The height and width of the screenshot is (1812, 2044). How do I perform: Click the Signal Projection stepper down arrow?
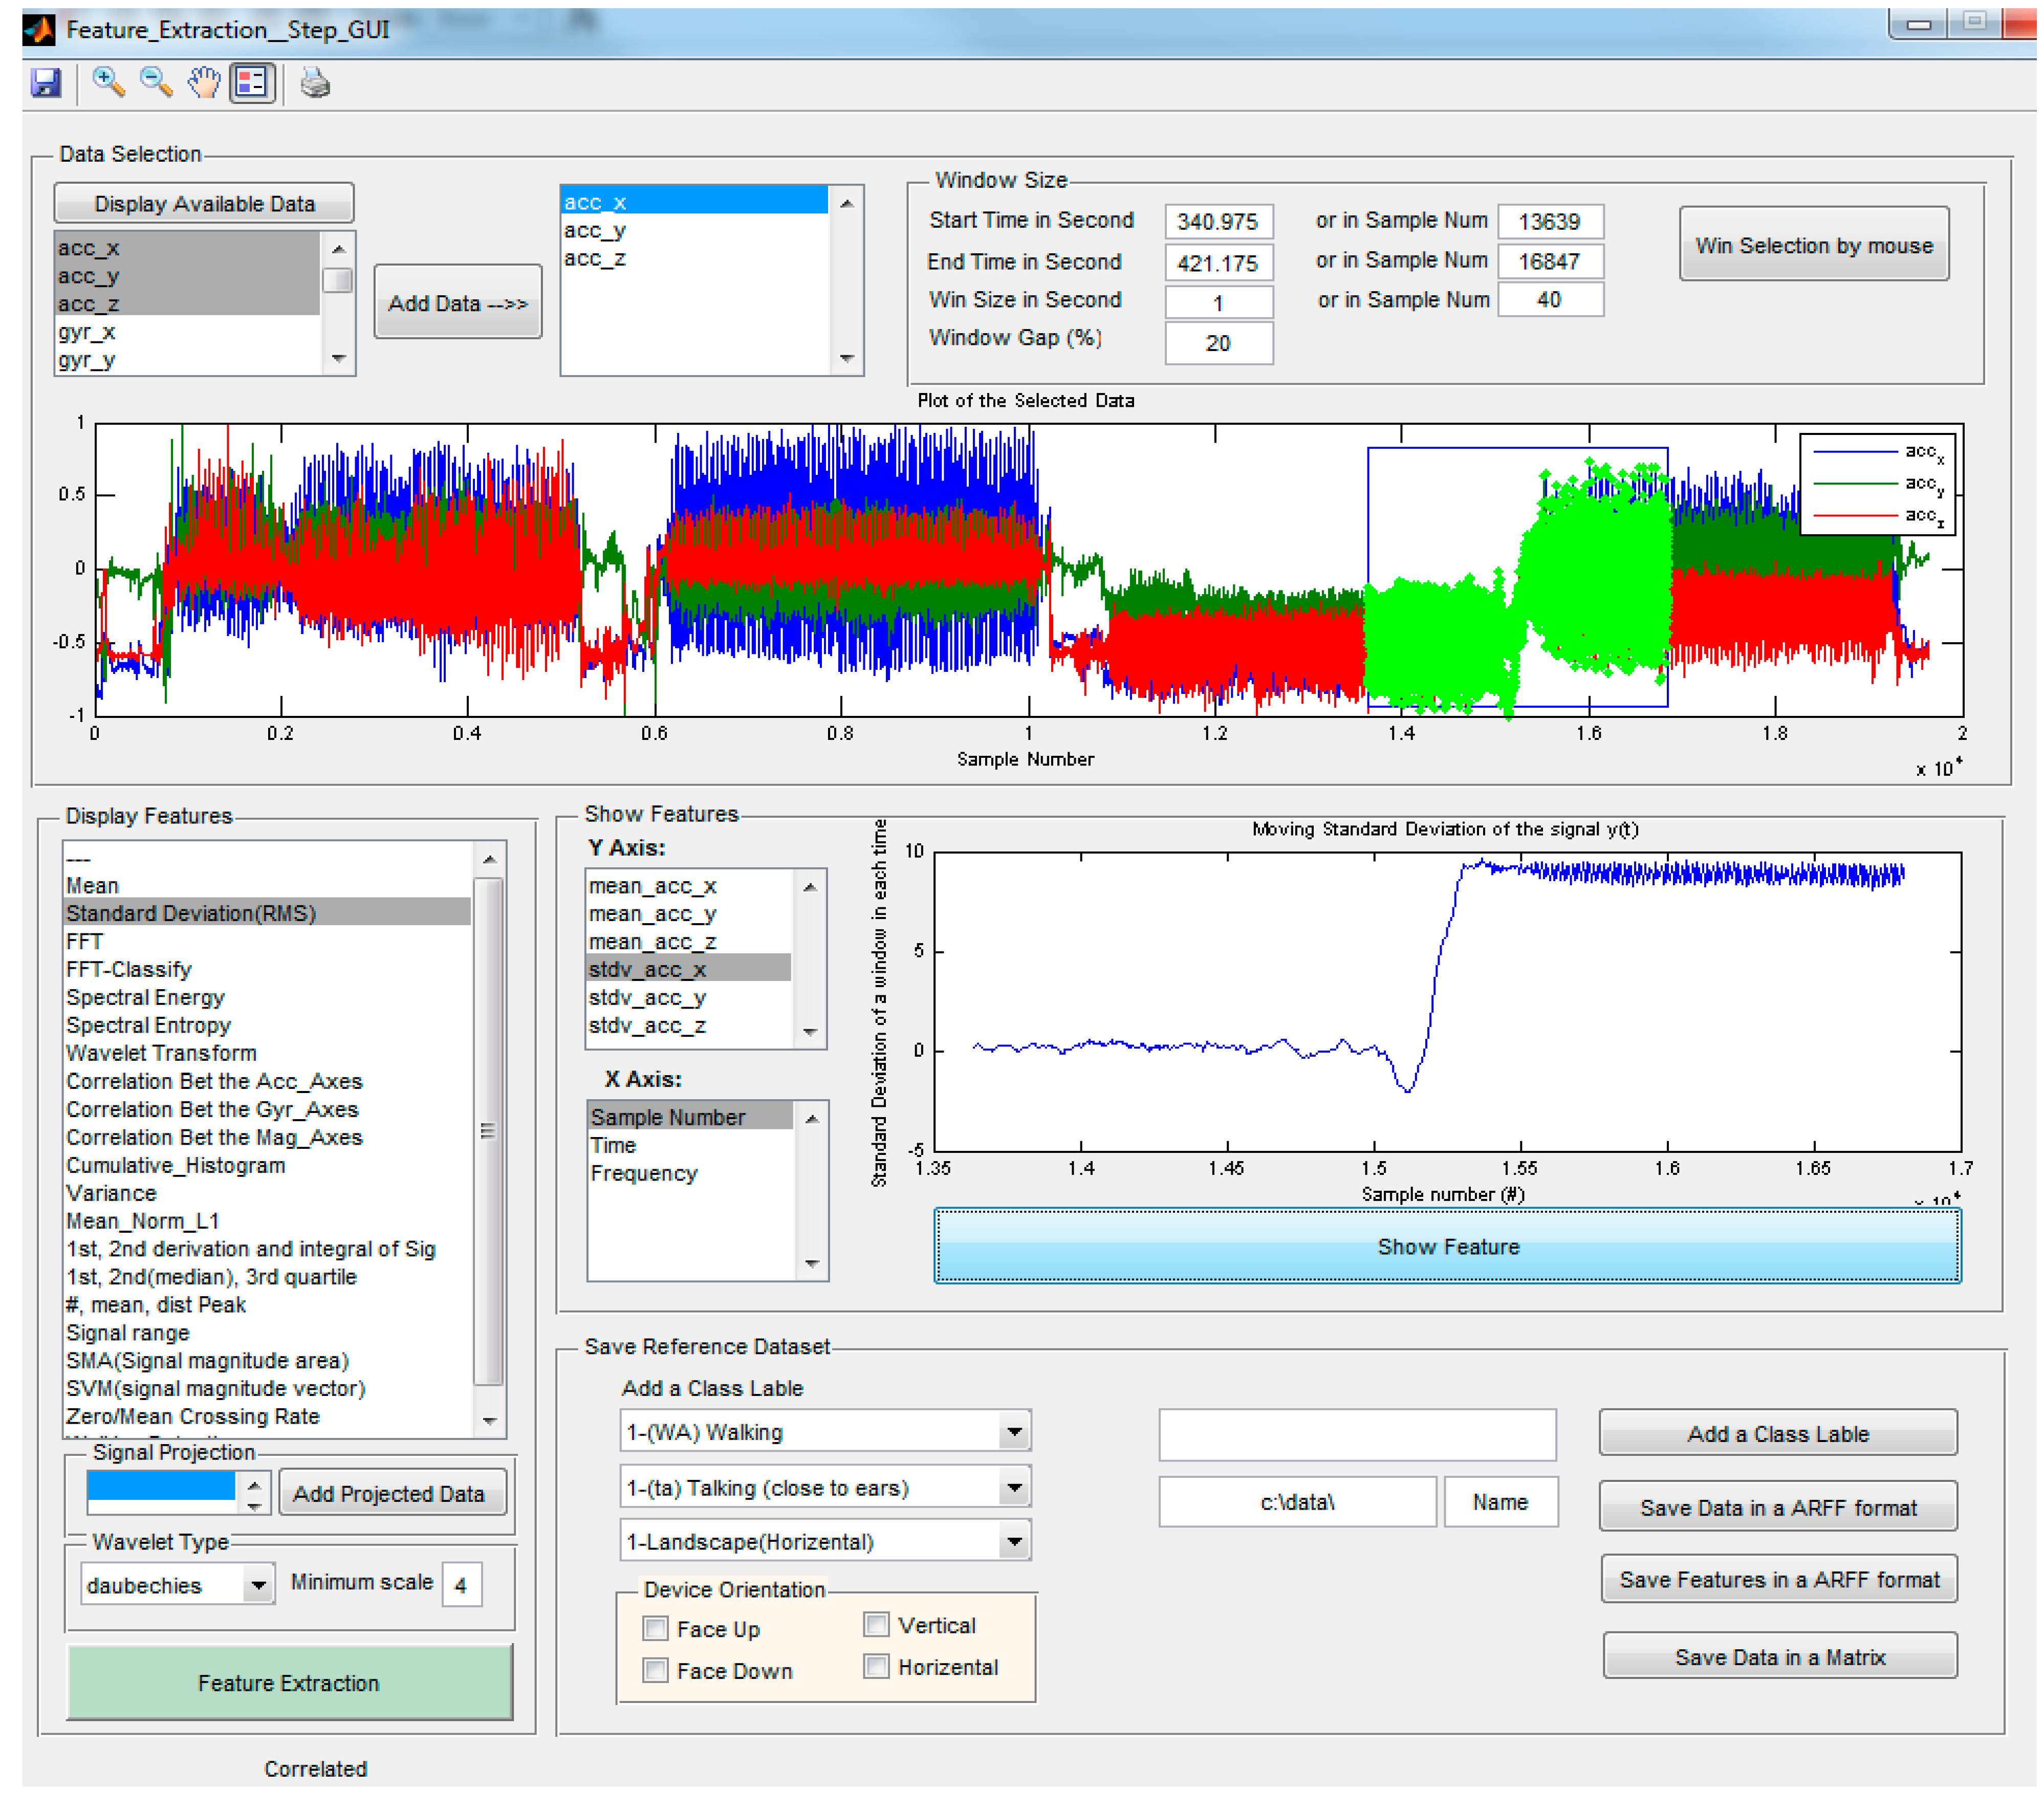click(254, 1505)
